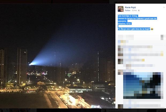
Task: Click the line 'Ps Šta je ovo i gde ima da se kupi?'
Action: point(134,29)
